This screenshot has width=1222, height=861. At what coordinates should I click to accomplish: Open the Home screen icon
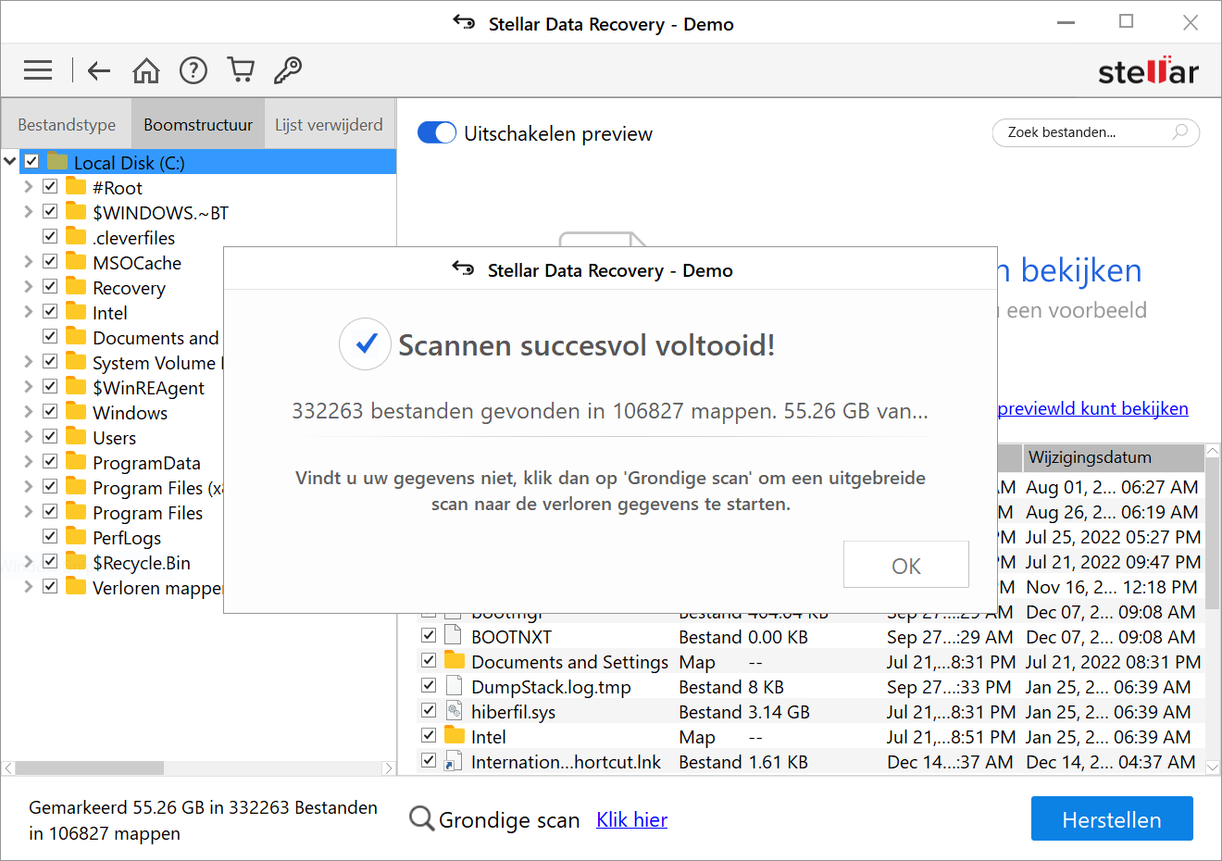[146, 70]
